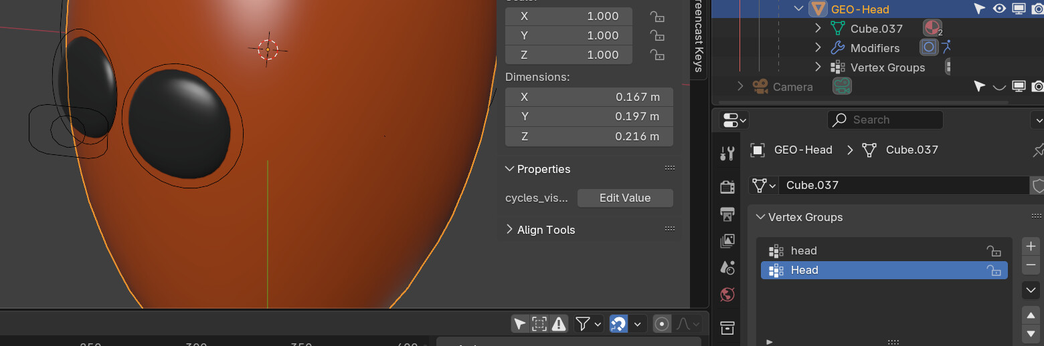
Task: Open the properties editor type dropdown
Action: (734, 120)
